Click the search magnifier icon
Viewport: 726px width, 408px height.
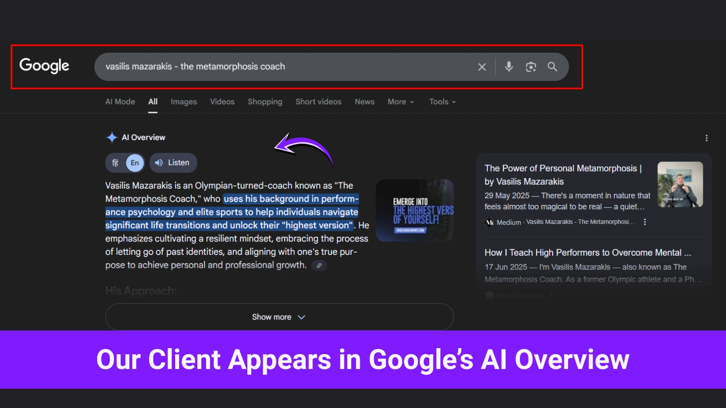click(553, 67)
